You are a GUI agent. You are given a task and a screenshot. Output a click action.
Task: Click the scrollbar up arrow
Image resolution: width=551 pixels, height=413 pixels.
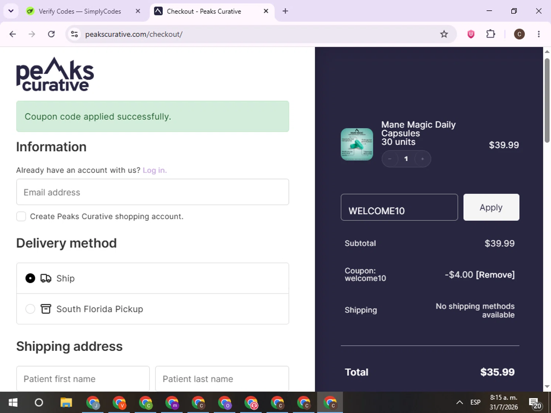pyautogui.click(x=547, y=52)
